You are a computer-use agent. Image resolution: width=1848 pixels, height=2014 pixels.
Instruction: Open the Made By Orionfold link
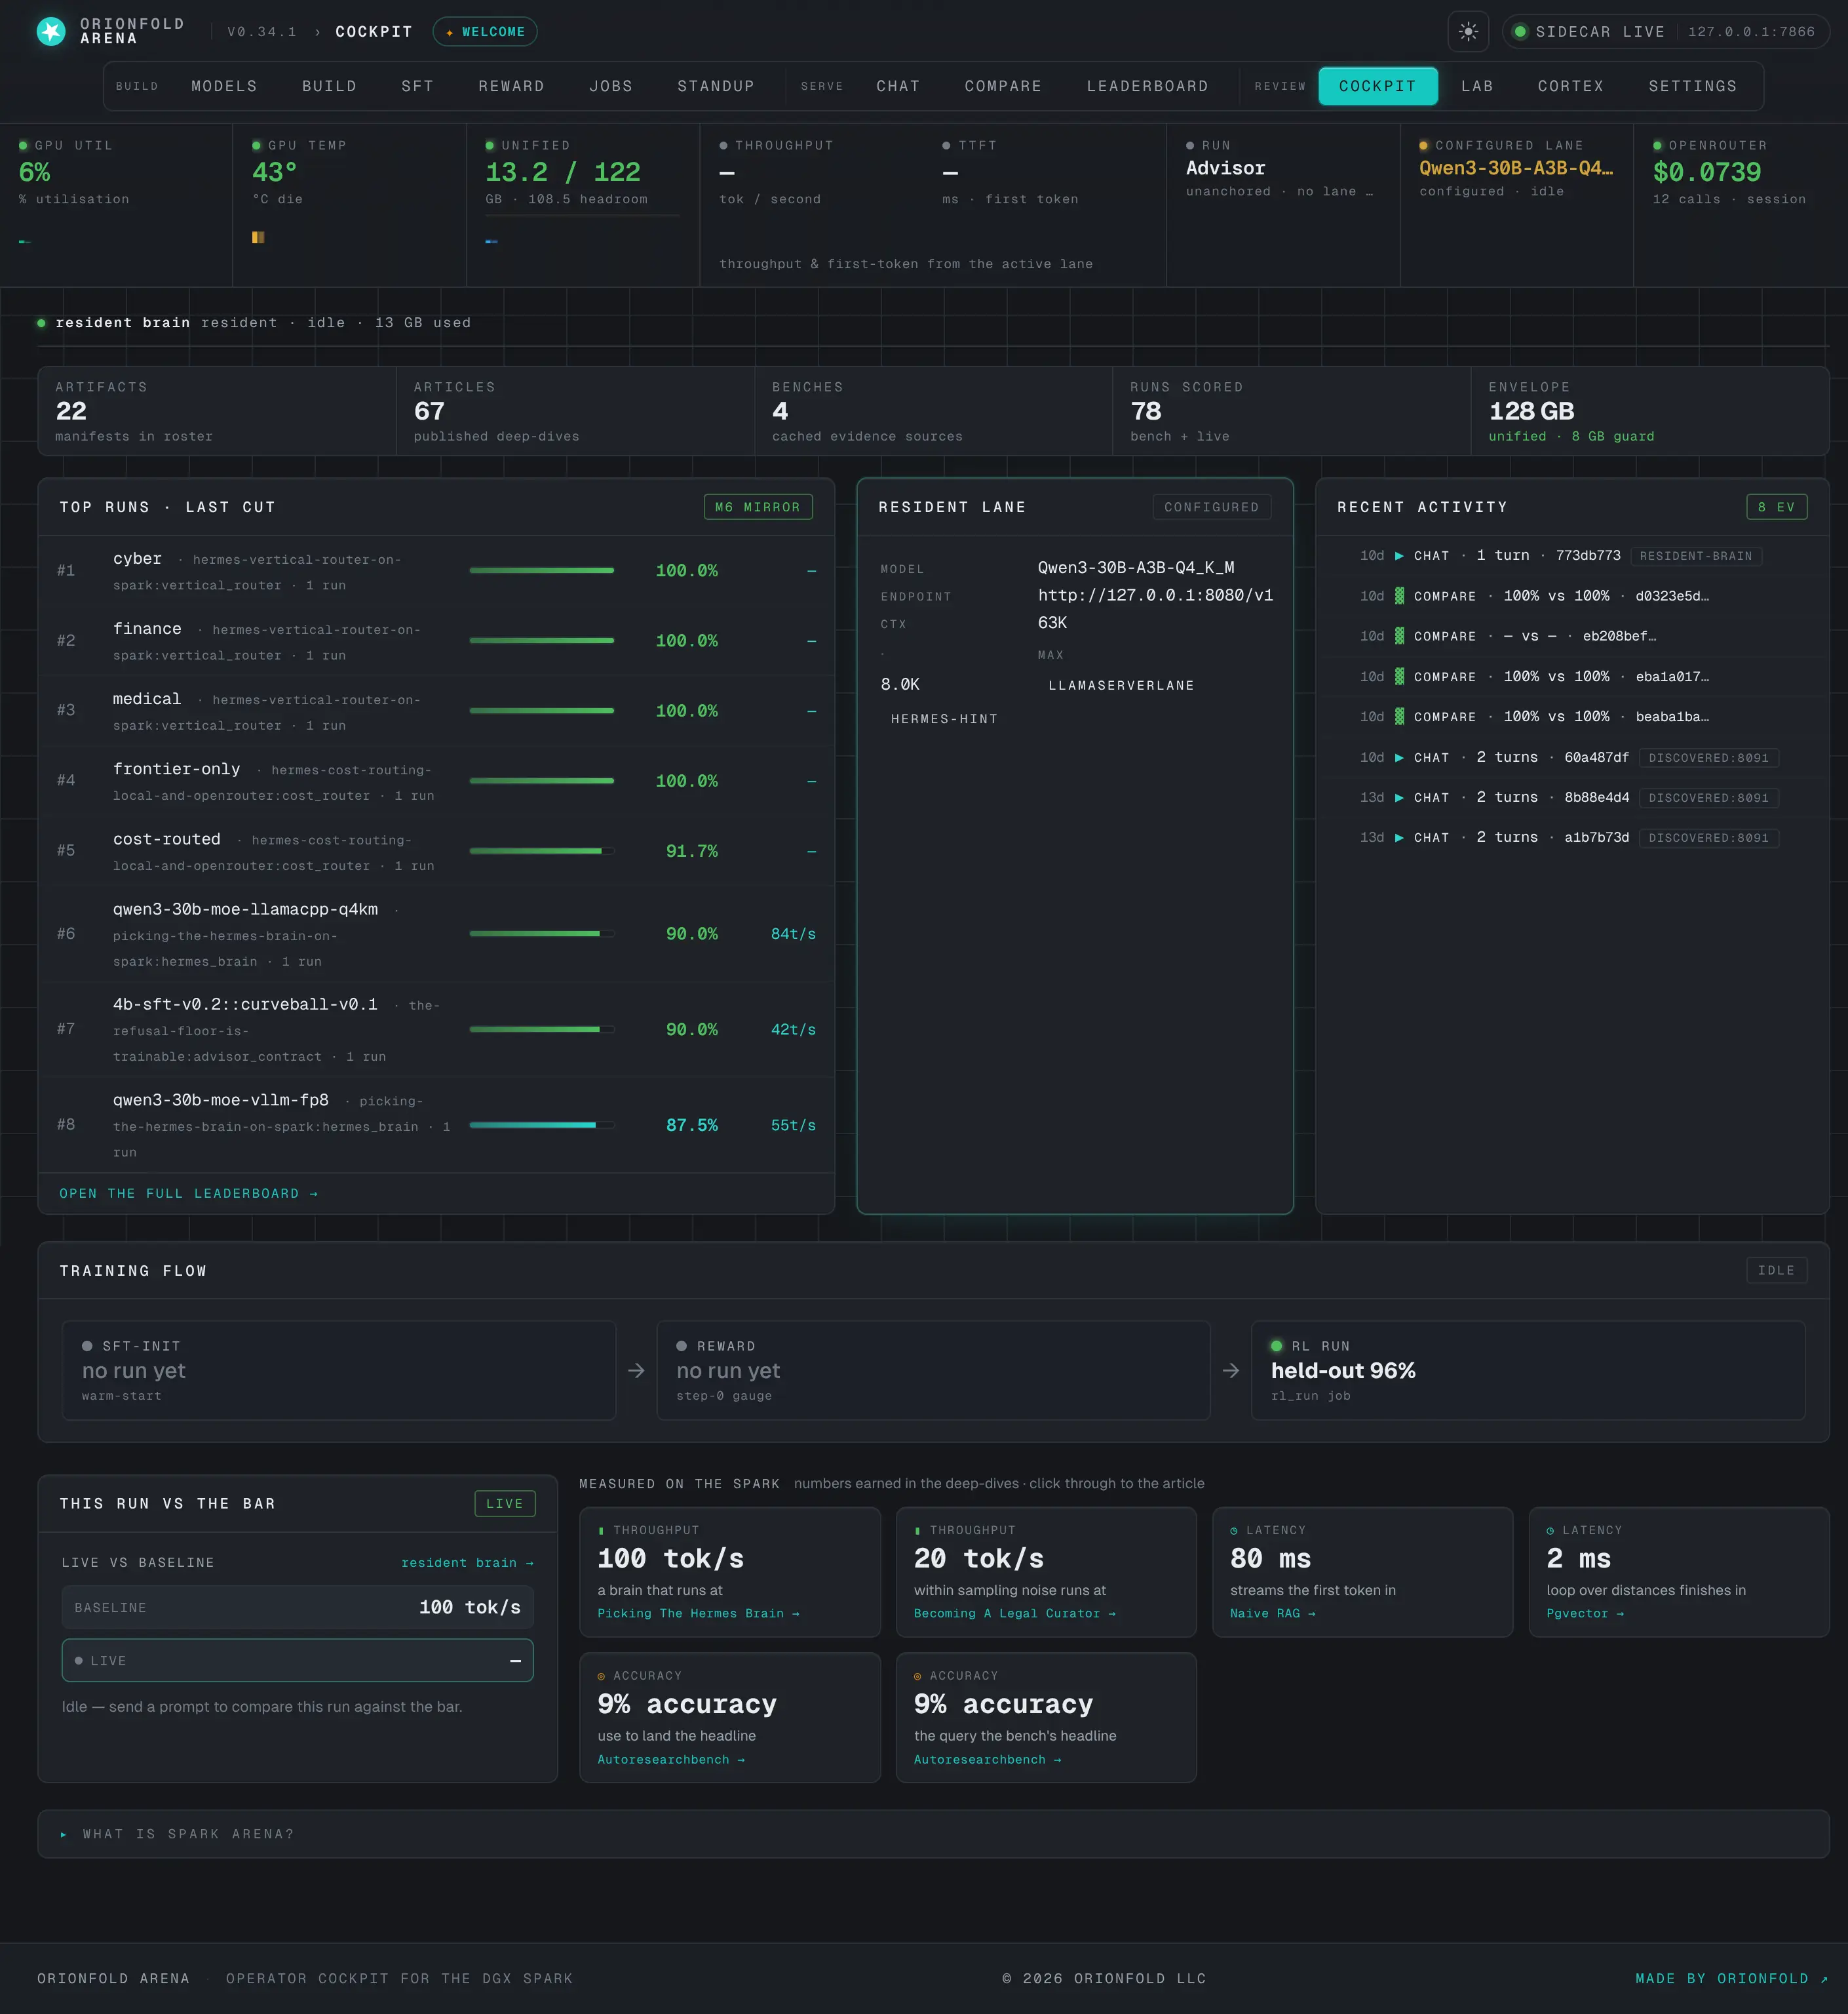coord(1731,1979)
